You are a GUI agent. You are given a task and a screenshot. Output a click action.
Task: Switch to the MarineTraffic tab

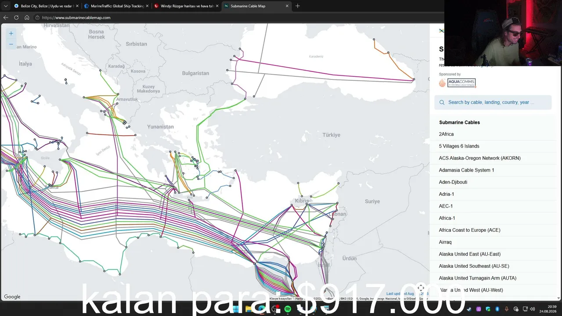click(x=116, y=6)
